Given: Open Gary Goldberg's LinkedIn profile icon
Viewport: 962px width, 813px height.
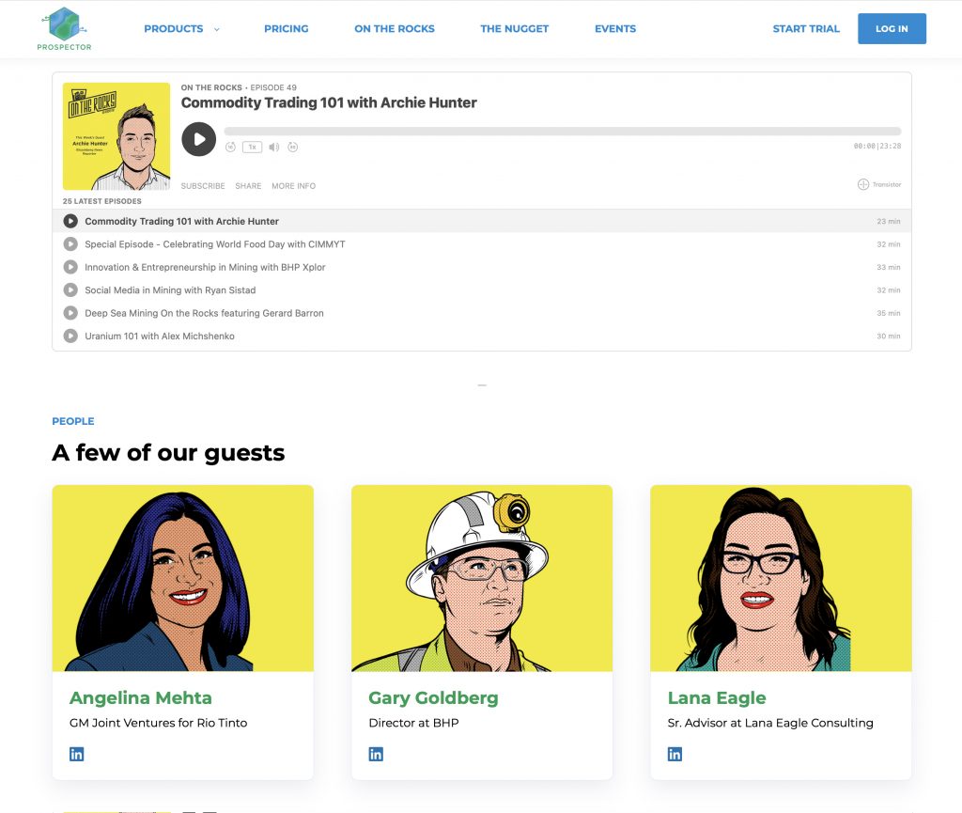Looking at the screenshot, I should [x=376, y=754].
